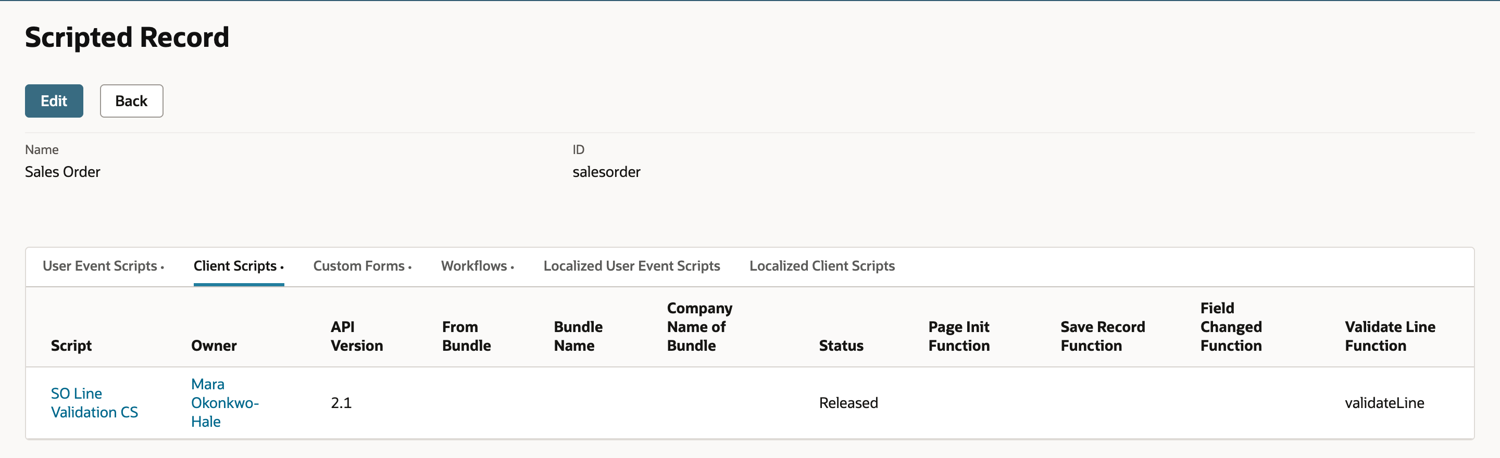Click the API Version column header
The width and height of the screenshot is (1500, 458).
[x=357, y=336]
